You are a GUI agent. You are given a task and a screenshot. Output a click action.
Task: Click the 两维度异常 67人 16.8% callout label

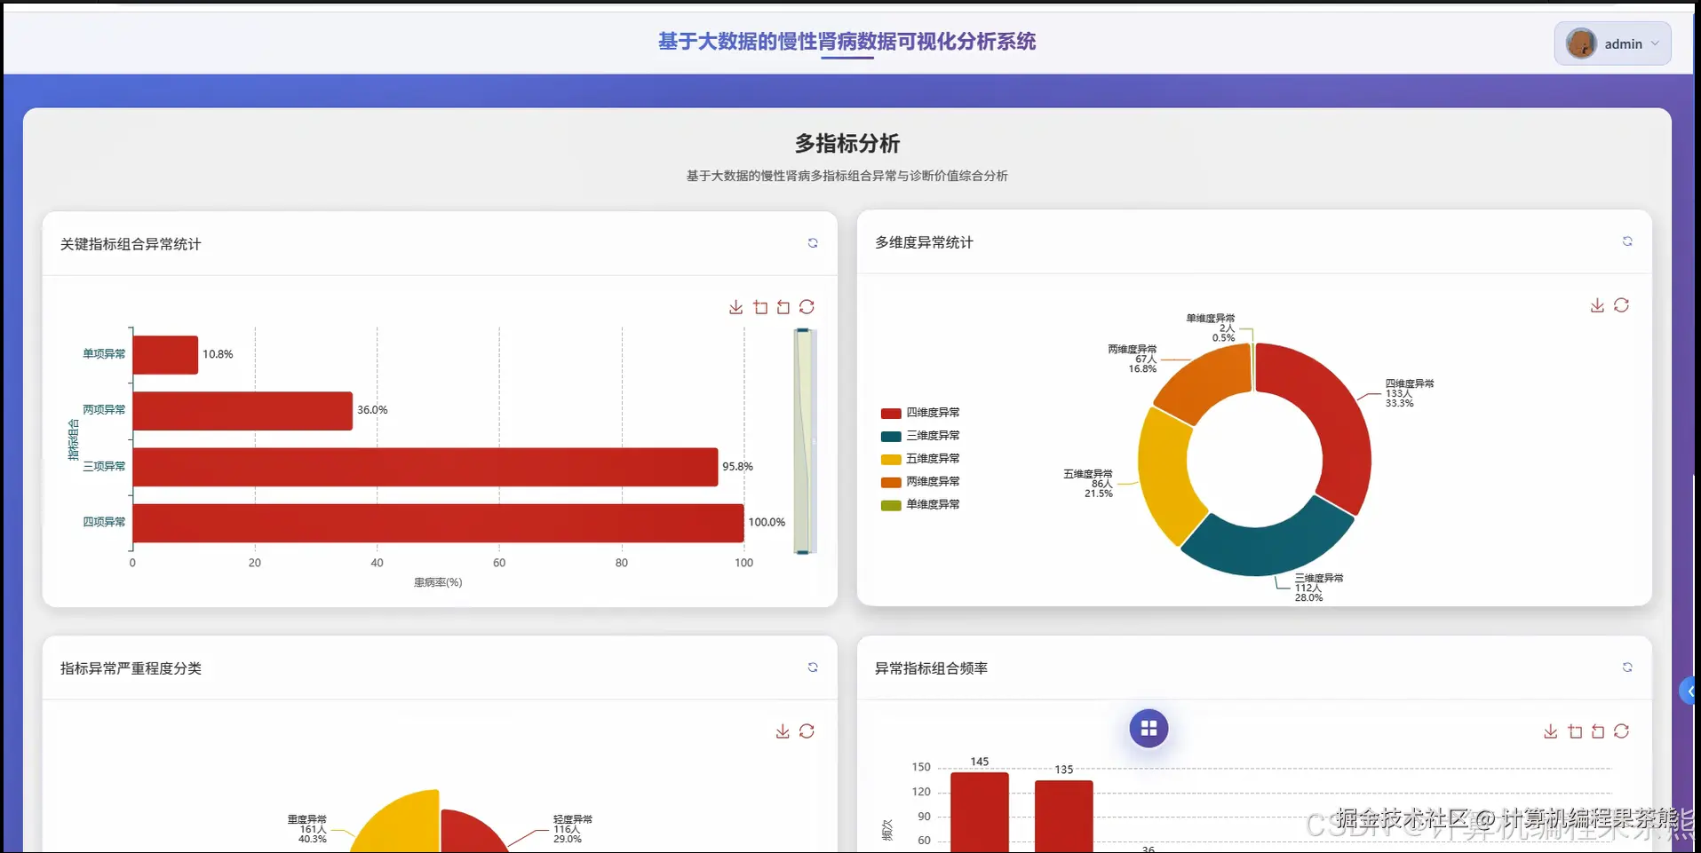point(1133,359)
